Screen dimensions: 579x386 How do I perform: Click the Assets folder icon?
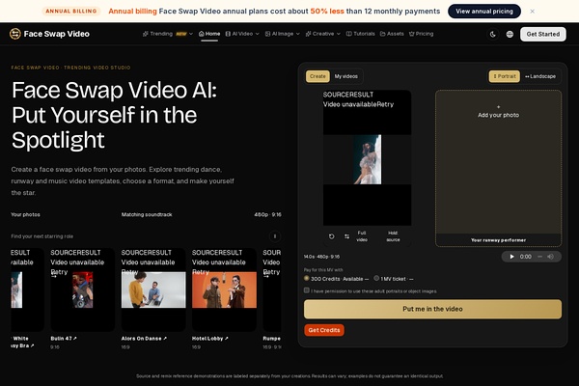(x=382, y=34)
